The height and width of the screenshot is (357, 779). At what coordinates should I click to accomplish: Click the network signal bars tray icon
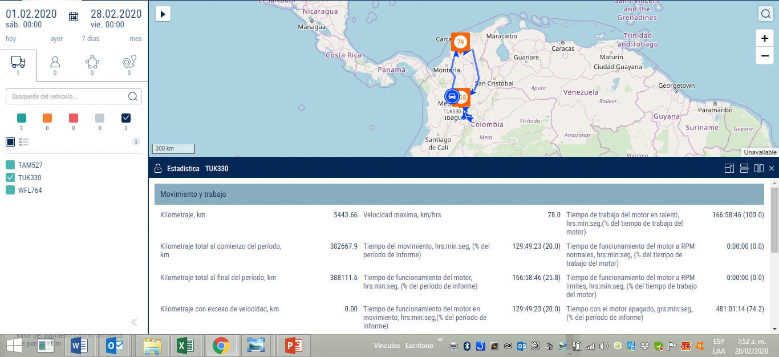tap(590, 346)
